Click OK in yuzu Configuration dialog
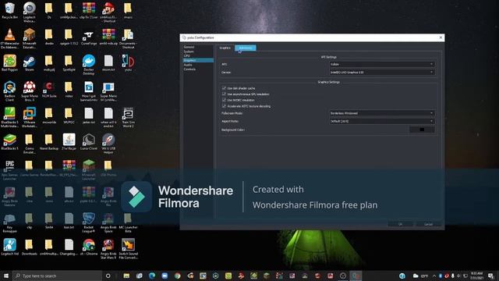The height and width of the screenshot is (281, 499). (400, 224)
